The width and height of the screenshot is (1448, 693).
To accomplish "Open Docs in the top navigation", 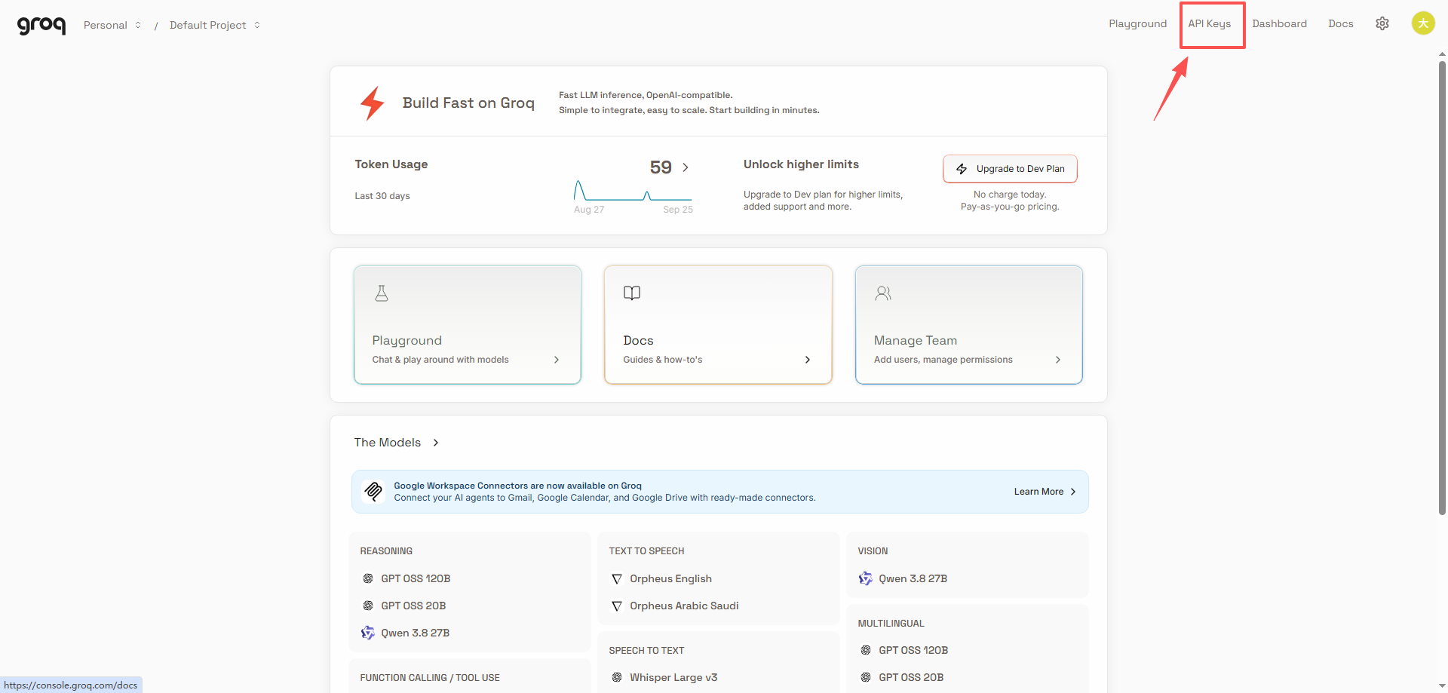I will (x=1341, y=23).
